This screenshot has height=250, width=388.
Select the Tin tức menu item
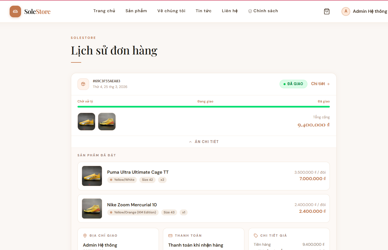coord(204,11)
